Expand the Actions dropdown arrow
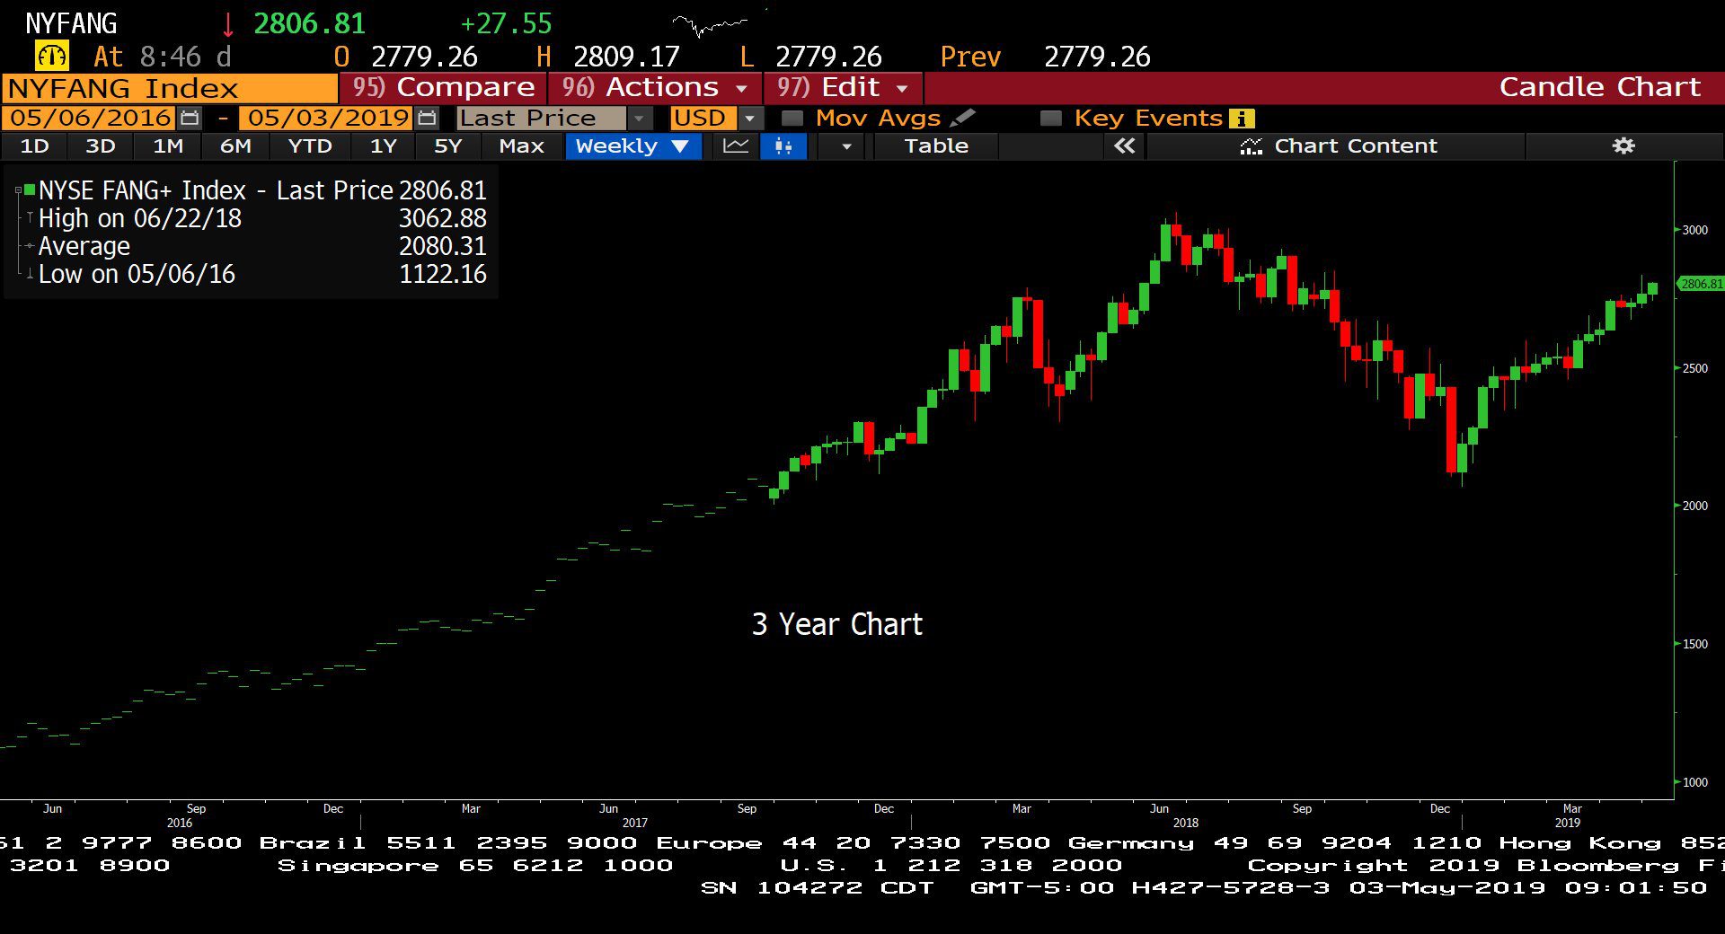 click(742, 88)
